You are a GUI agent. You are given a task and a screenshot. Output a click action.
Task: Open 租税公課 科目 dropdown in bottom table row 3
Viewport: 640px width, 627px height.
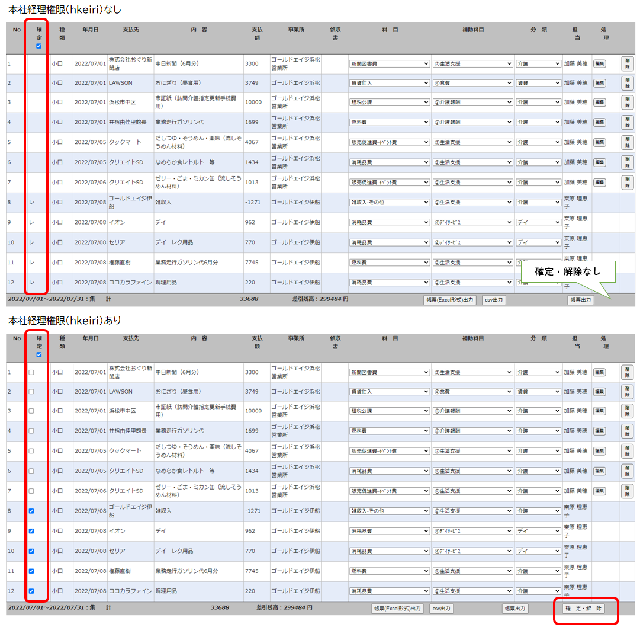click(390, 411)
